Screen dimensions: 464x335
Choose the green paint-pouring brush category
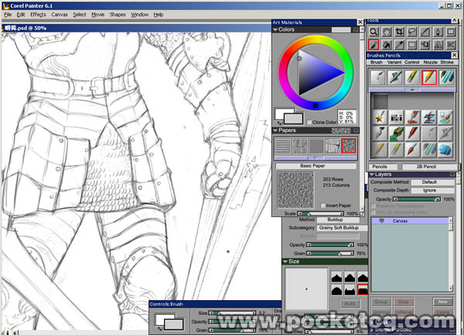click(396, 134)
